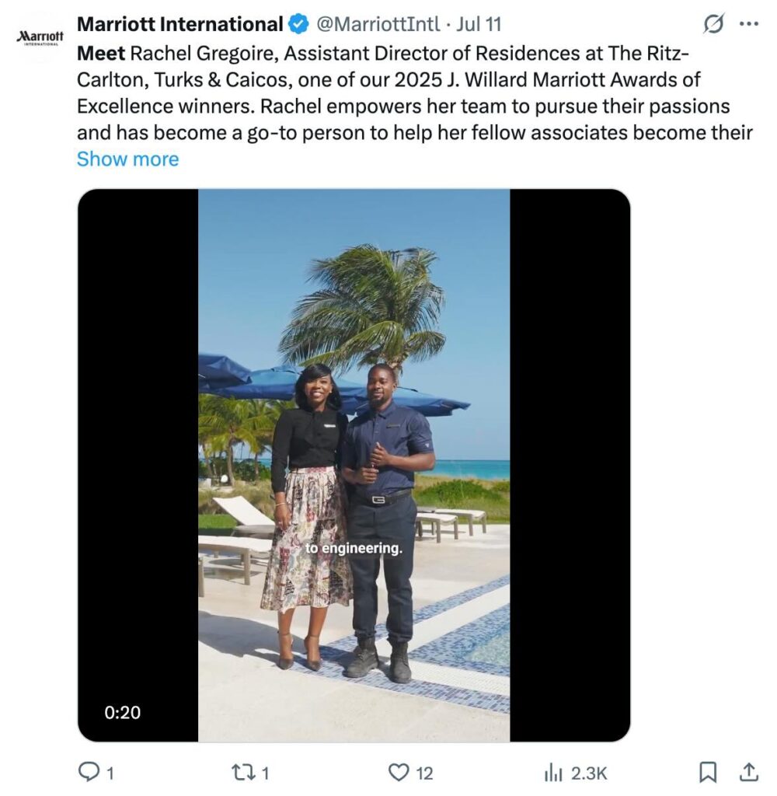Click the repost arrows icon

243,772
